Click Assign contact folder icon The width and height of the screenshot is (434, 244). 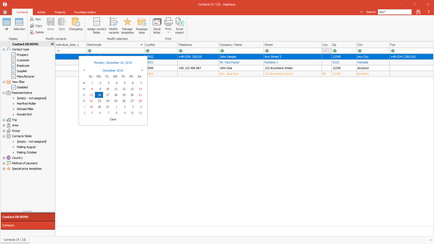[97, 22]
